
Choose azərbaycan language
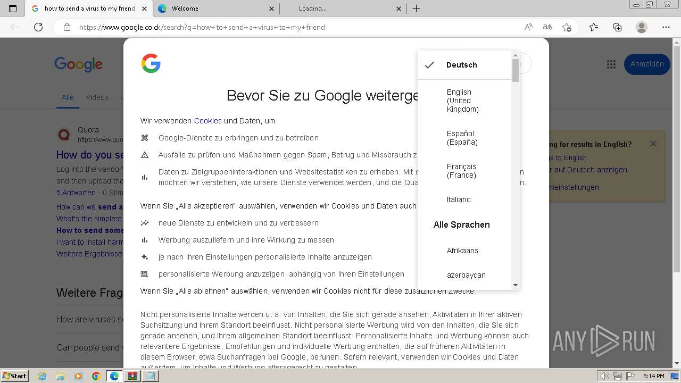click(464, 275)
